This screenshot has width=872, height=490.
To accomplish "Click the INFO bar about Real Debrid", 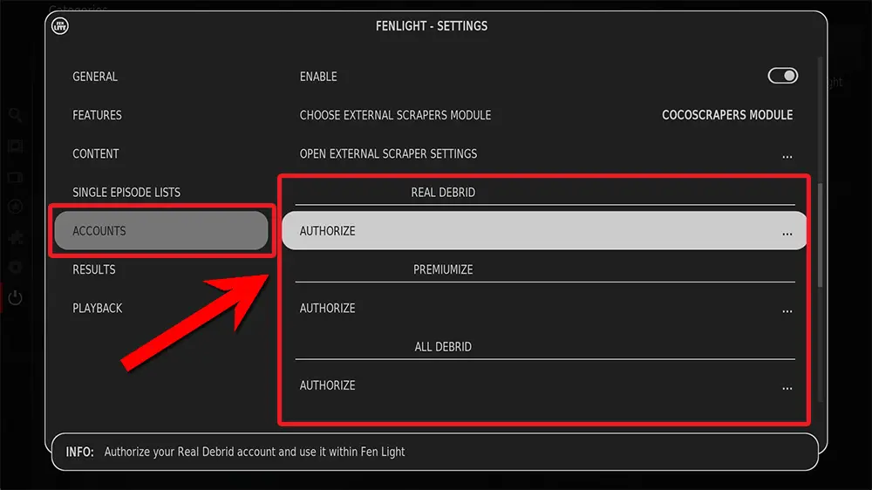I will click(x=434, y=452).
